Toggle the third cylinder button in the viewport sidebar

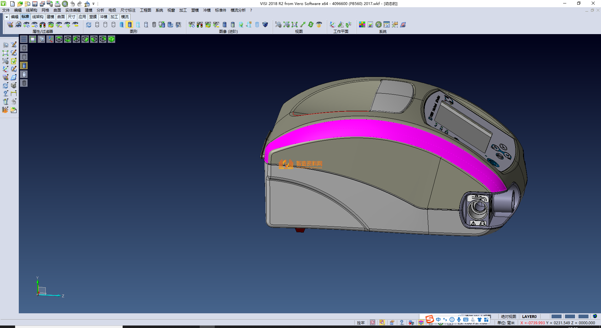point(24,65)
